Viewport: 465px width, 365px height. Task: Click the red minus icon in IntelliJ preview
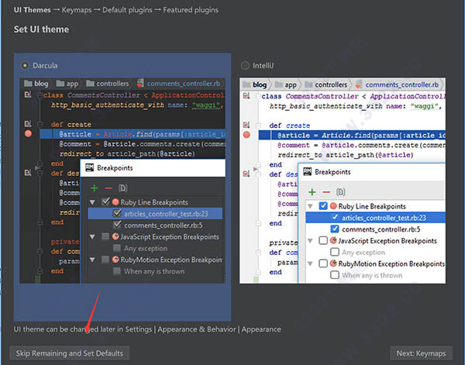tap(326, 192)
